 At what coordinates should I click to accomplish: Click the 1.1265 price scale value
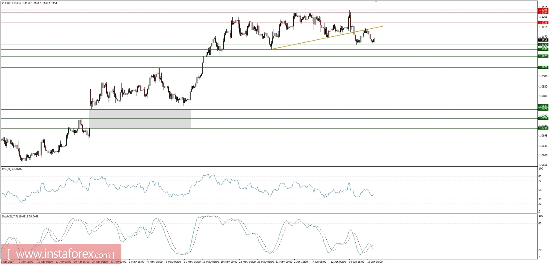click(x=543, y=17)
